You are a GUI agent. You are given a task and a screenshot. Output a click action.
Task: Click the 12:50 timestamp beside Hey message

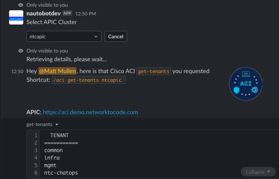(17, 72)
